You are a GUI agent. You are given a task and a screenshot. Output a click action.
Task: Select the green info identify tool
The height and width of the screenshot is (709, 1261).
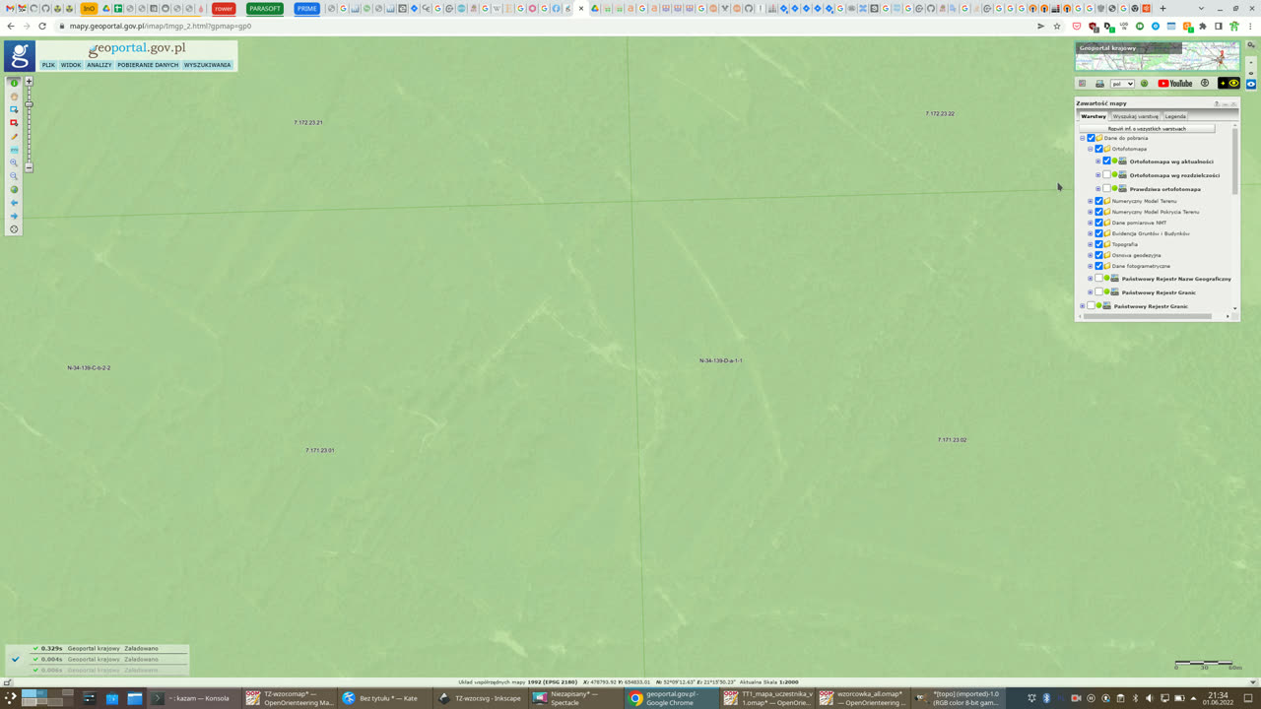(x=14, y=83)
